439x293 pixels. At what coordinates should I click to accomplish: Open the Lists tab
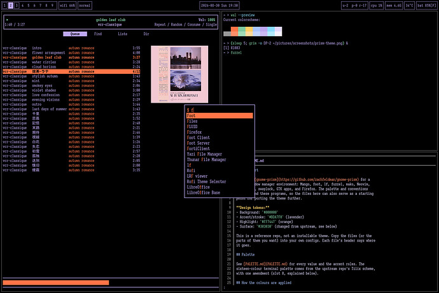tap(123, 34)
